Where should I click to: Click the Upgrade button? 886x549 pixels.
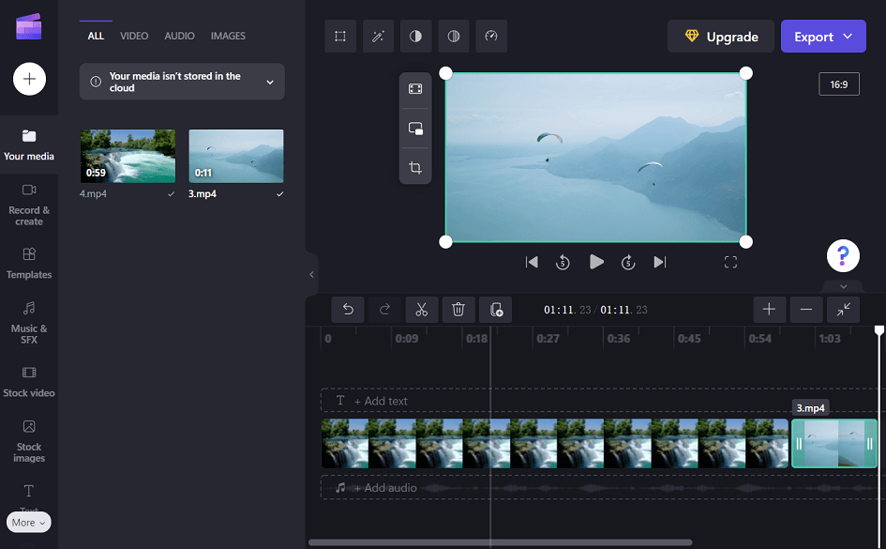click(x=720, y=36)
